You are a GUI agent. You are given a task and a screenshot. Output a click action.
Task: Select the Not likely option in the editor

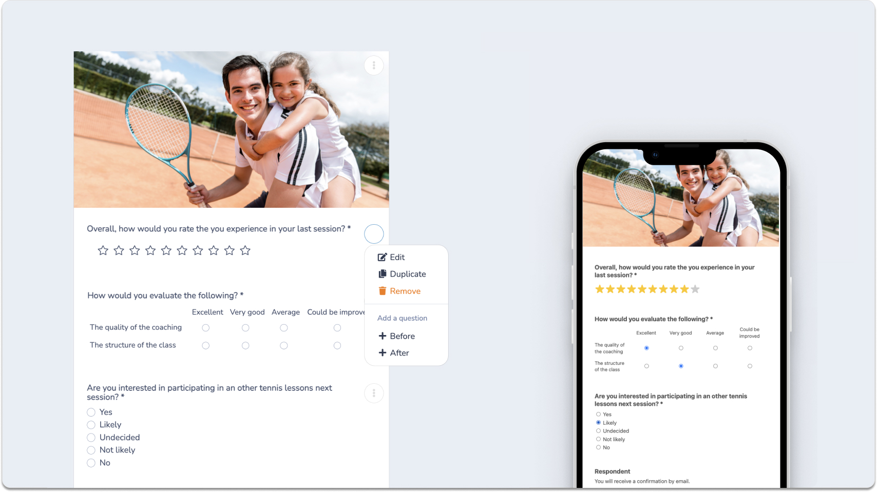(91, 450)
